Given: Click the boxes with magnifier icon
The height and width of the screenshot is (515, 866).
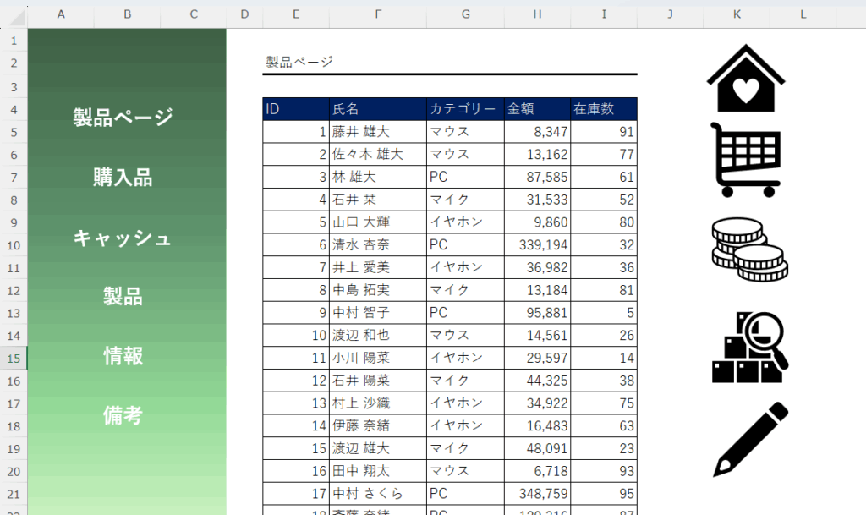Looking at the screenshot, I should tap(748, 348).
